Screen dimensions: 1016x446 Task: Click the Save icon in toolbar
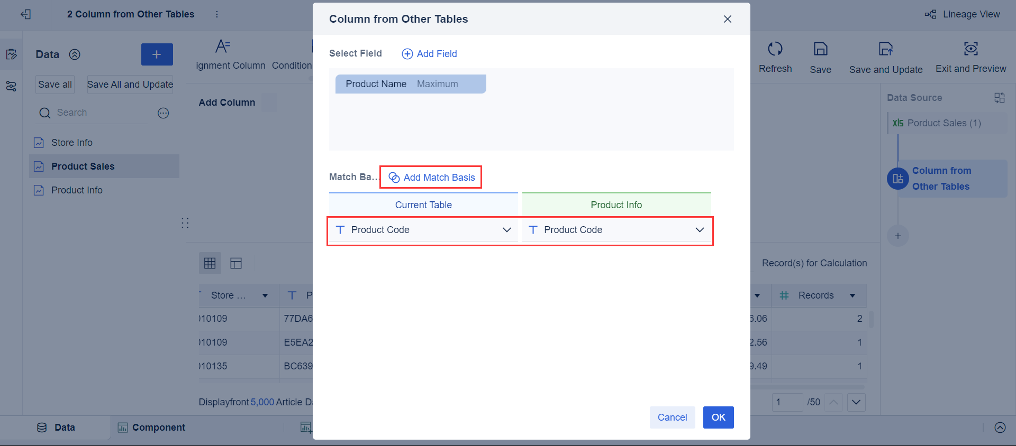820,49
